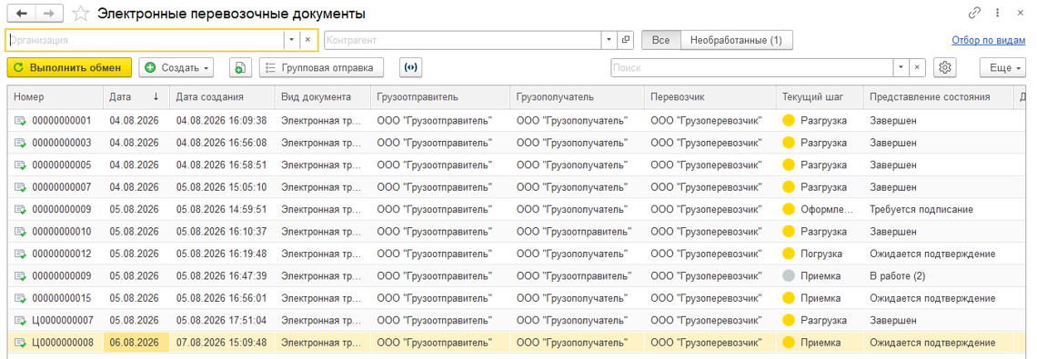Sort by Текущий шаг column header

coord(820,96)
